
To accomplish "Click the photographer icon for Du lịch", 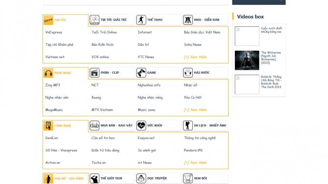I will [188, 125].
